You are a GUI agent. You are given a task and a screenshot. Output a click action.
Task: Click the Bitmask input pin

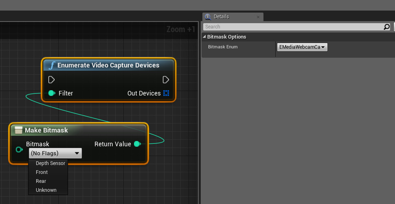pos(19,150)
